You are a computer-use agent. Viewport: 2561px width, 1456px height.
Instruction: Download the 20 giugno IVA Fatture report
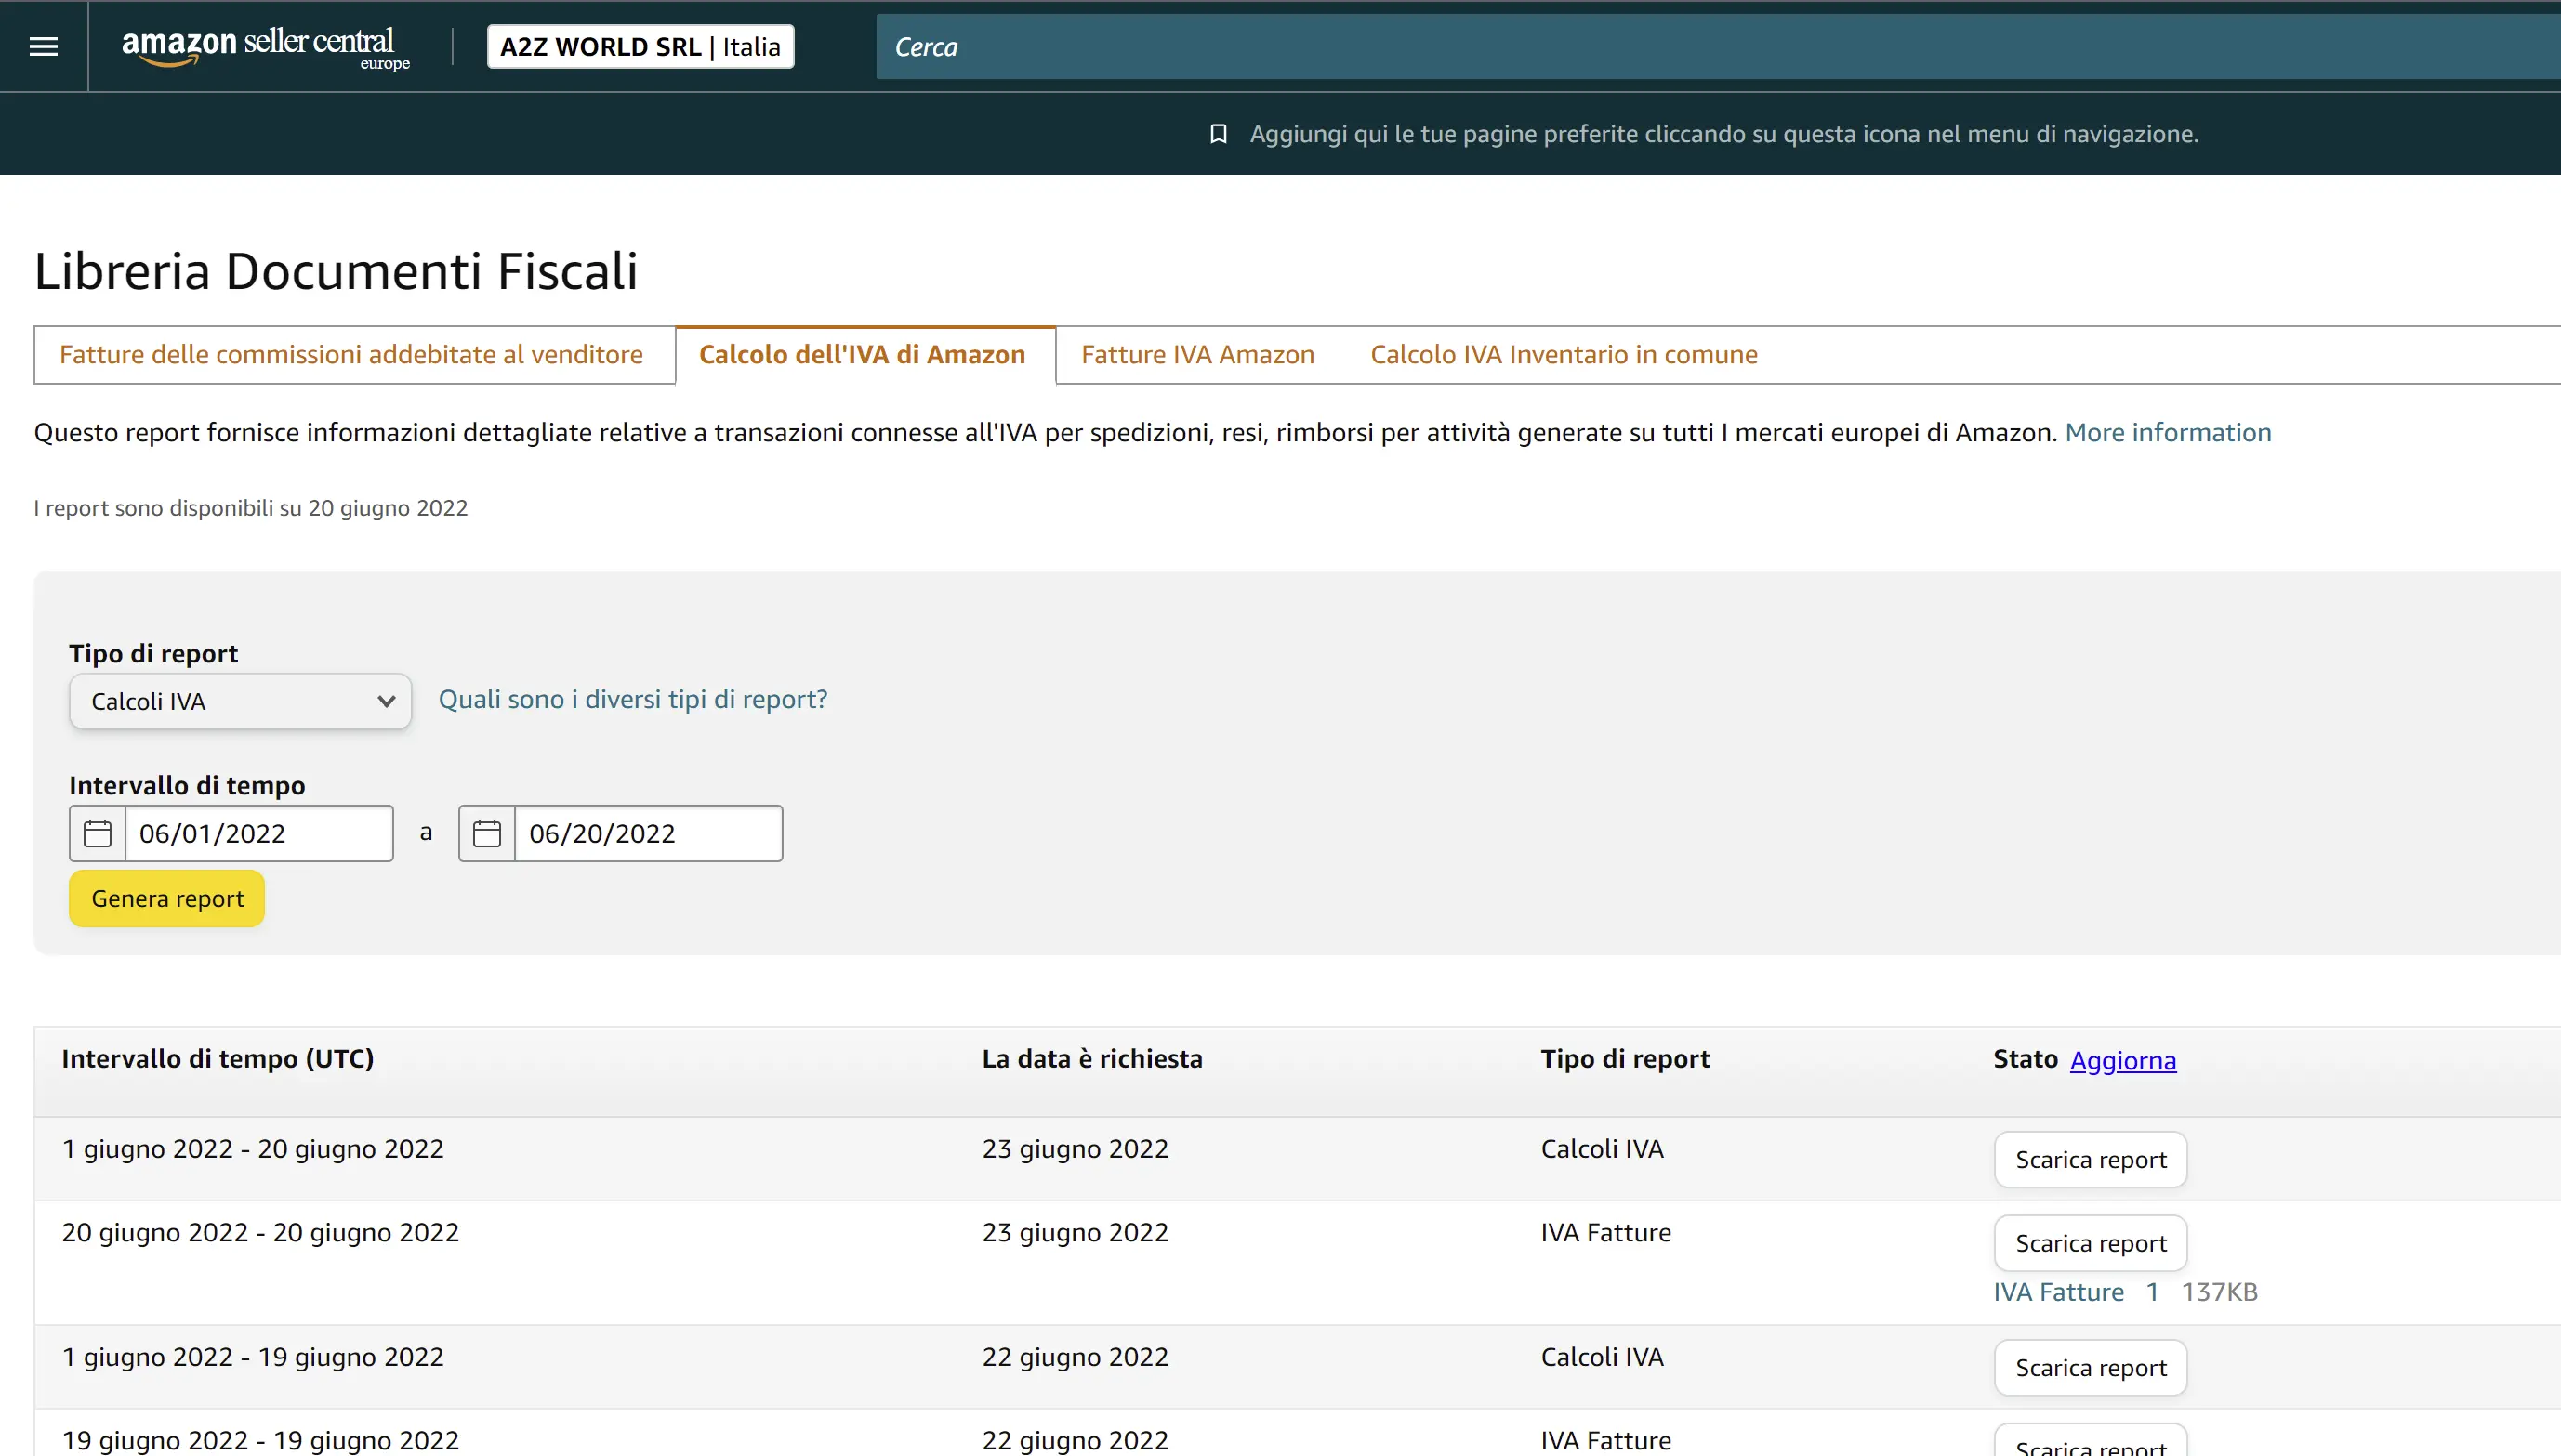[2090, 1243]
